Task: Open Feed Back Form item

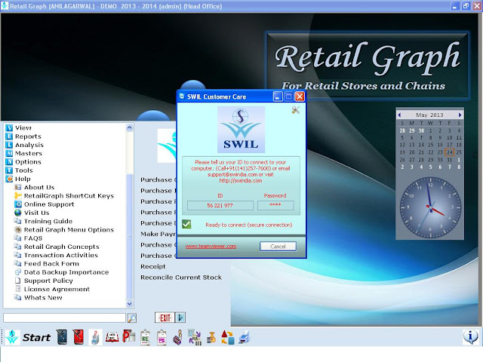Action: tap(51, 263)
